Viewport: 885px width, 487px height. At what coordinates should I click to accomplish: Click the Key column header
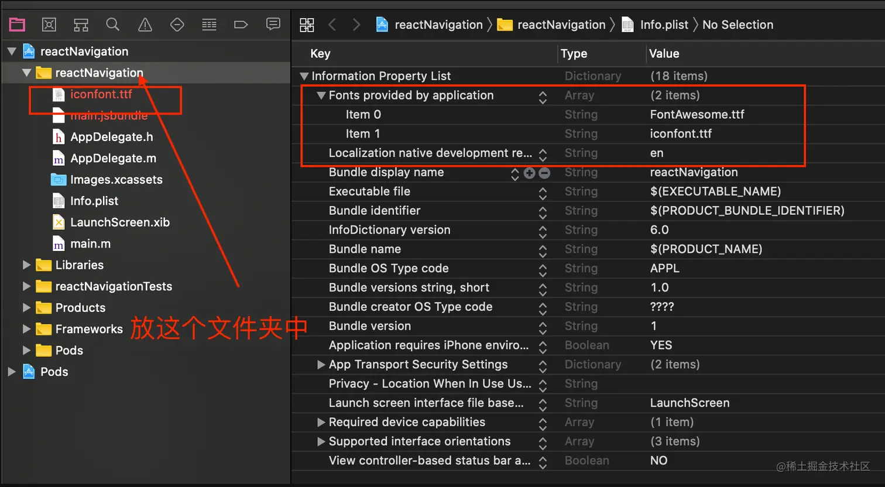(320, 54)
